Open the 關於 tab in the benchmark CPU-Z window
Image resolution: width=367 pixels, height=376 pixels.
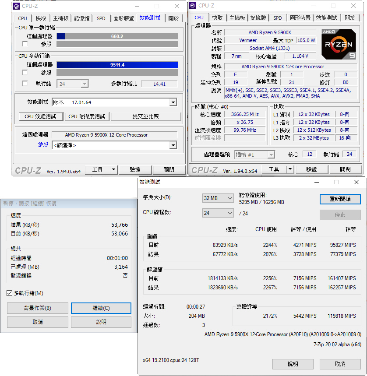173,18
